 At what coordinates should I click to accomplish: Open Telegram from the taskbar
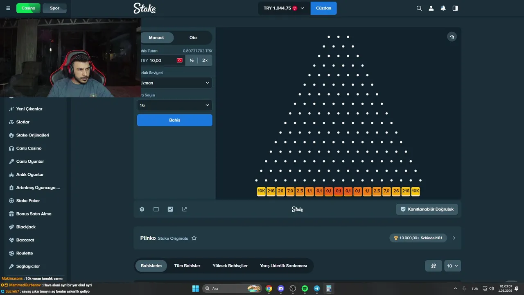(x=317, y=288)
